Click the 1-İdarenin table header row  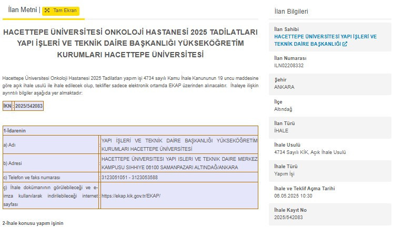point(130,131)
